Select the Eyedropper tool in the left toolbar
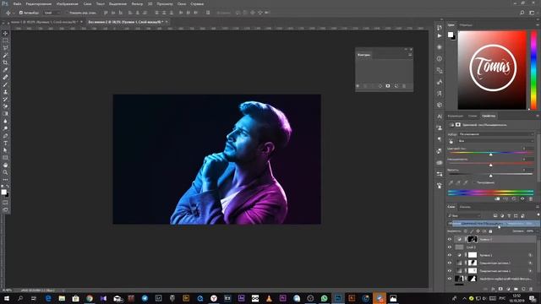Viewport: 541px width, 304px height. (5, 70)
